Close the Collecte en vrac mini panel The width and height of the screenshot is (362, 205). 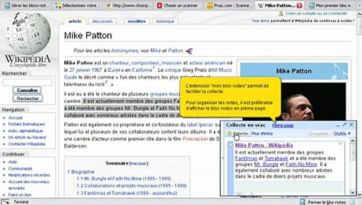pos(351,125)
